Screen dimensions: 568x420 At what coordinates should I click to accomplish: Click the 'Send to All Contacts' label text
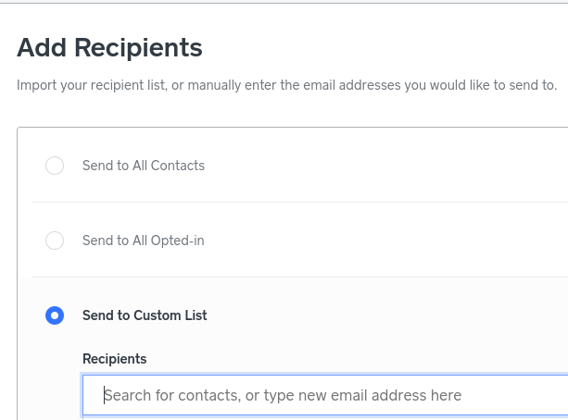point(144,166)
